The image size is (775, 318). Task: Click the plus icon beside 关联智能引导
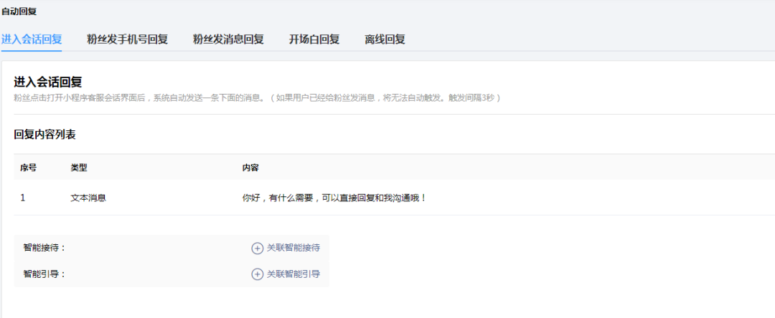257,274
